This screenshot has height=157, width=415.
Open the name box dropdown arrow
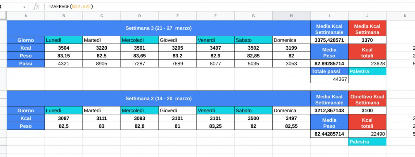(x=24, y=7)
